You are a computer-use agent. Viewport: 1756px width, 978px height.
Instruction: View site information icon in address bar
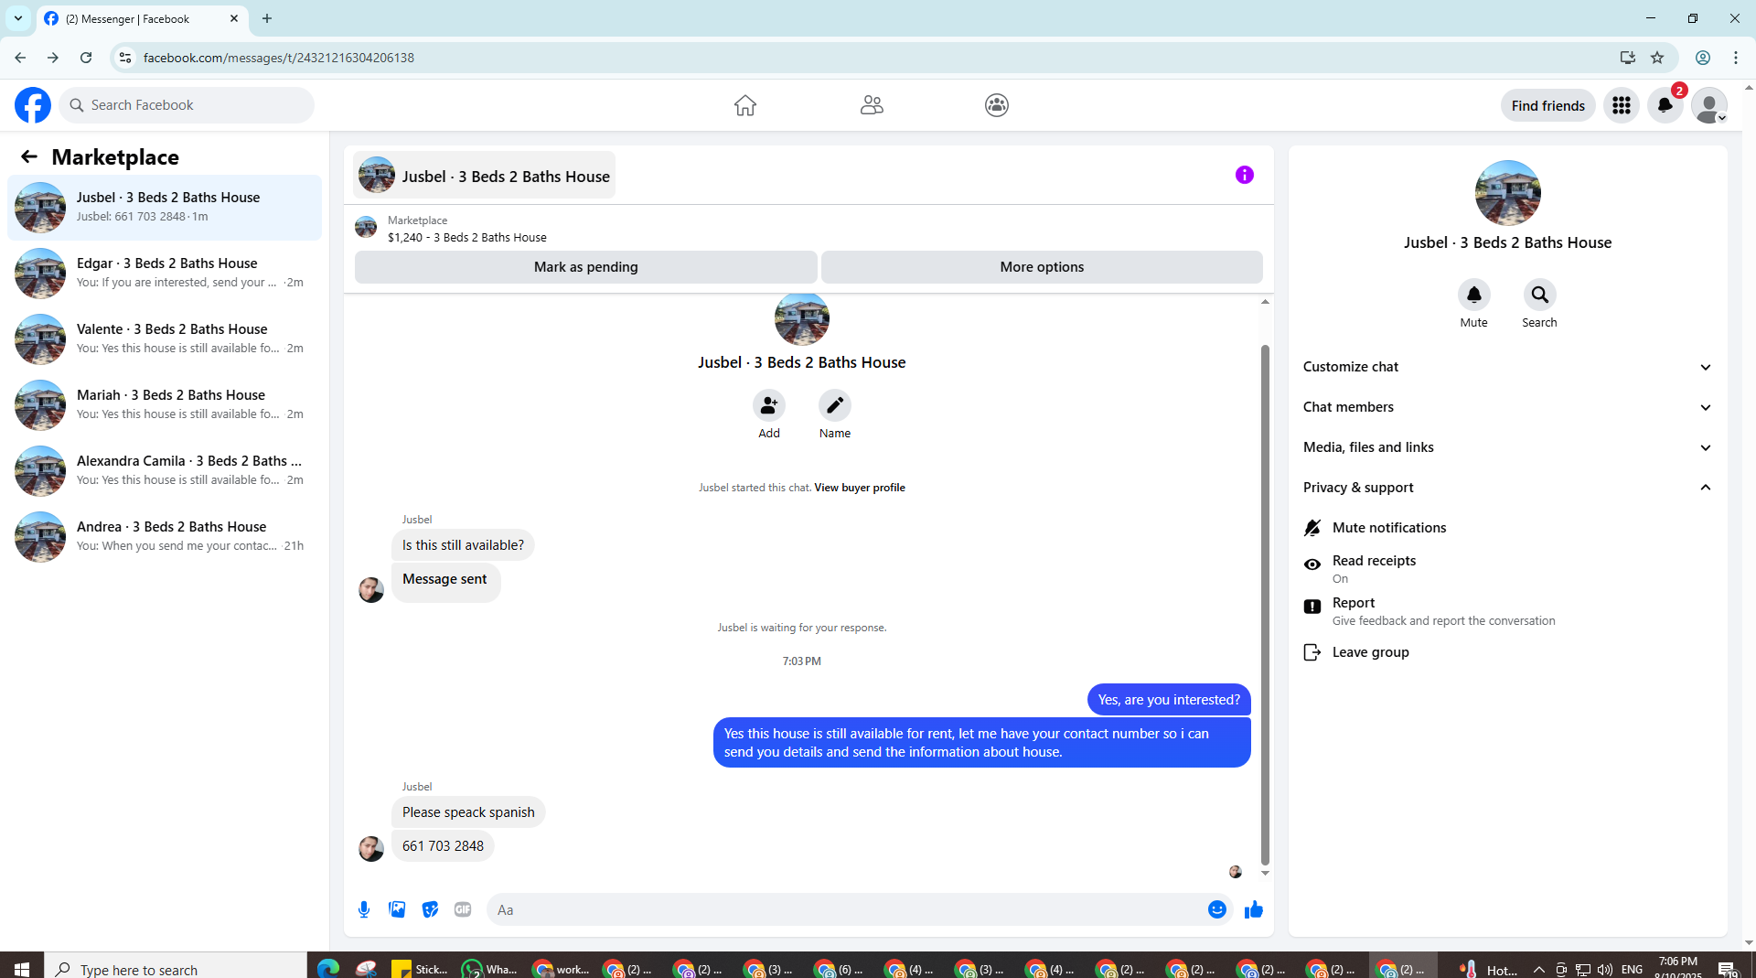pos(125,58)
